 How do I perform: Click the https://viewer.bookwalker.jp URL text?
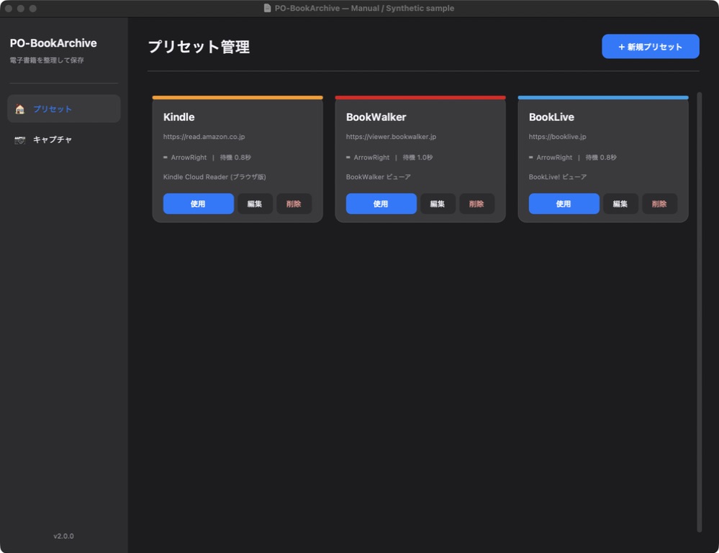point(391,137)
